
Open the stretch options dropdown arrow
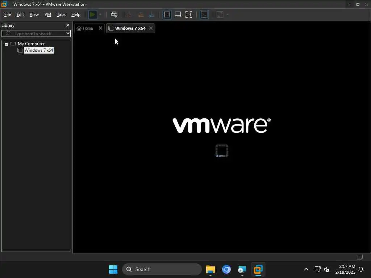click(x=228, y=14)
